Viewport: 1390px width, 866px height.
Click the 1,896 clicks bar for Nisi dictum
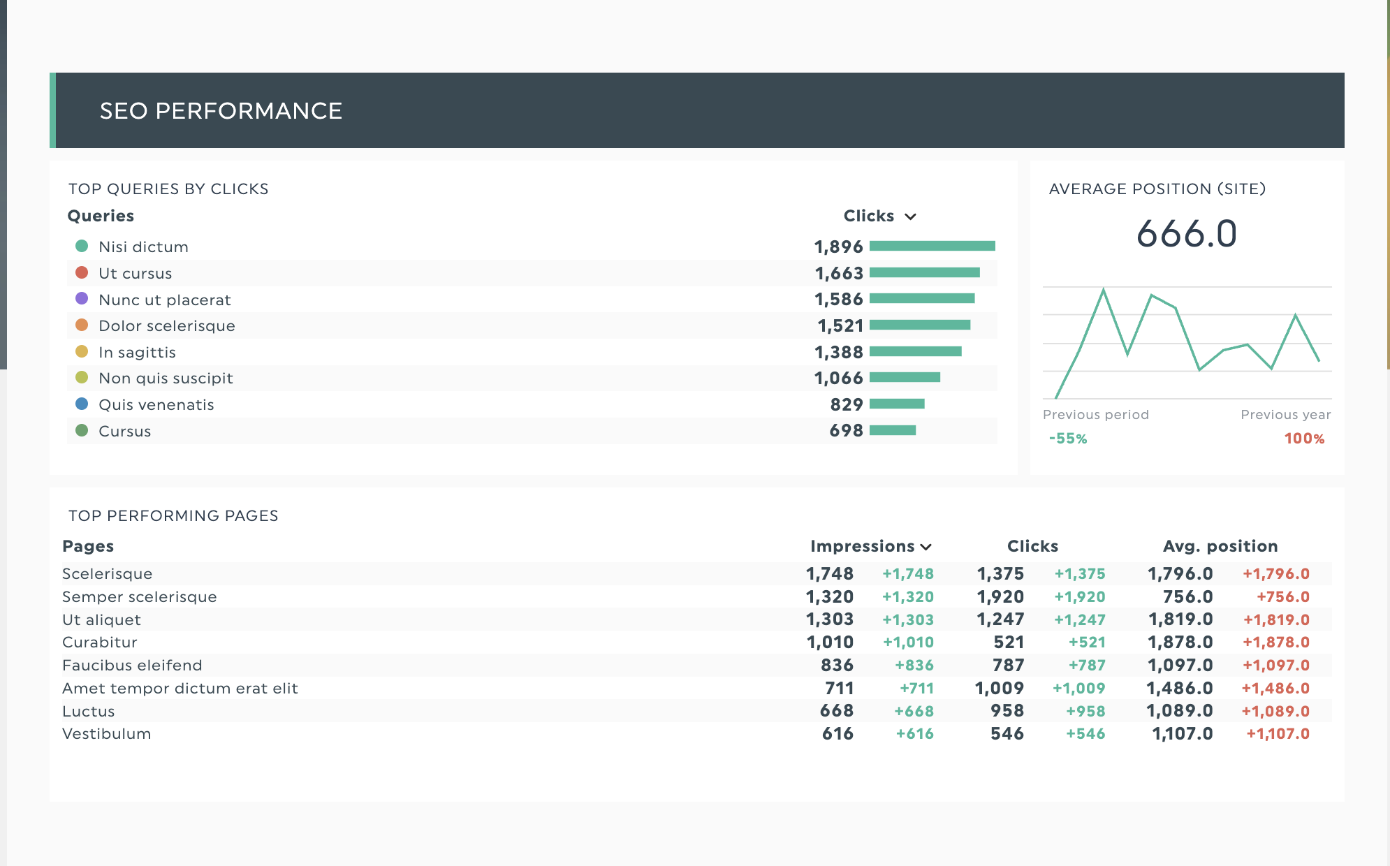click(x=932, y=246)
